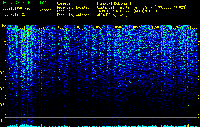The width and height of the screenshot is (200, 127).
Task: Click the 1854 time marker
Action: tap(79, 27)
